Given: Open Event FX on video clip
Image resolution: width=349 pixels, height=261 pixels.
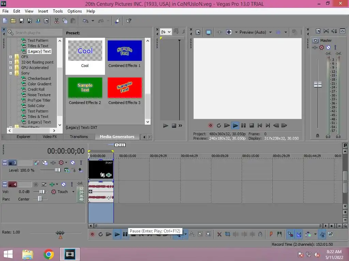Looking at the screenshot, I should tap(109, 175).
